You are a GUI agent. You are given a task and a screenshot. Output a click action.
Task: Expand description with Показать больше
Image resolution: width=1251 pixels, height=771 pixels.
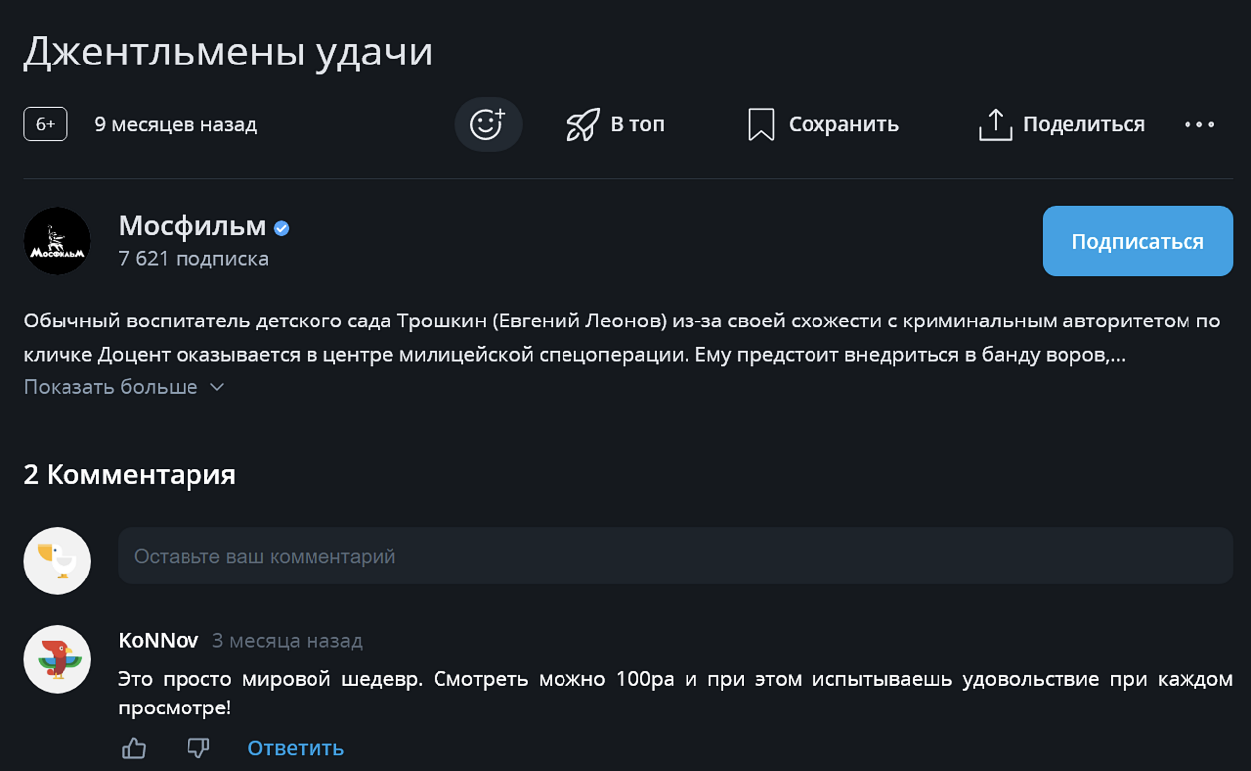[111, 387]
